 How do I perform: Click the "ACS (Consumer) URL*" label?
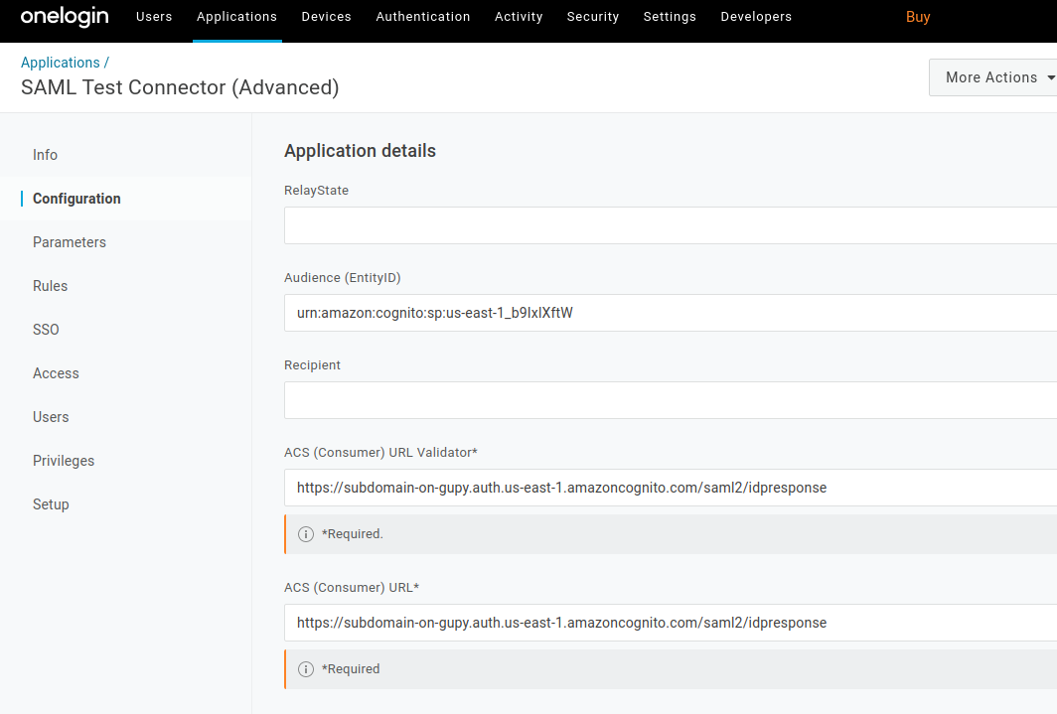pos(352,588)
